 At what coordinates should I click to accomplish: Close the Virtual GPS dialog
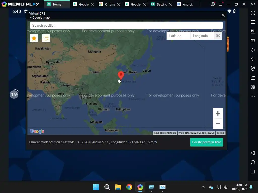(223, 15)
